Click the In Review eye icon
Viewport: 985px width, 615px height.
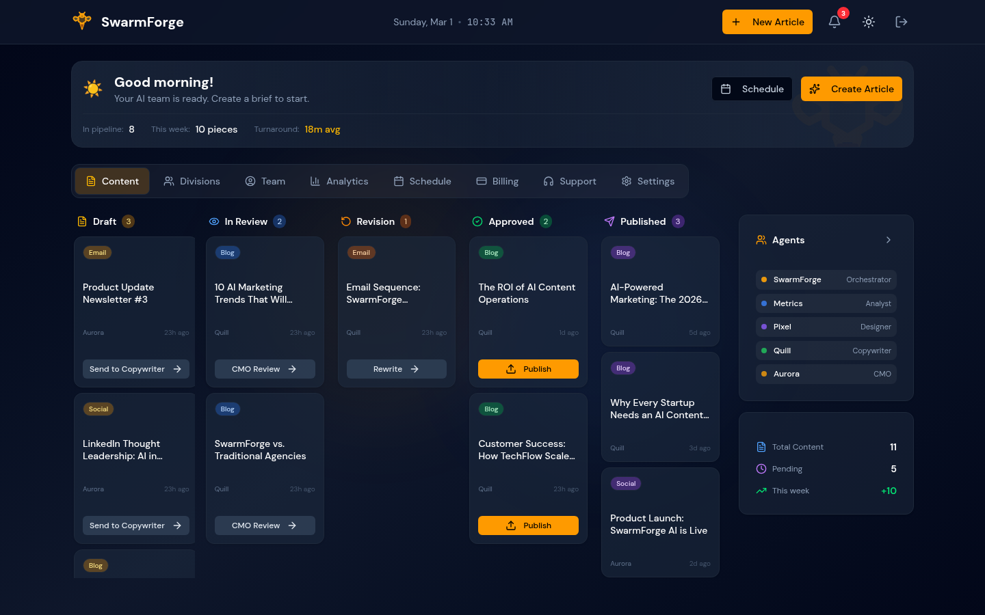[x=213, y=221]
